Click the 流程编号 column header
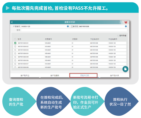141x118 pixels. (x=49, y=39)
